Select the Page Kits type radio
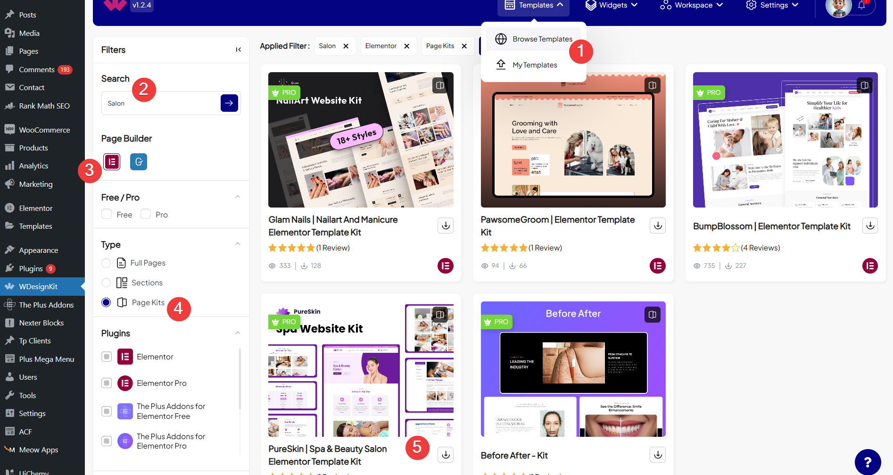The width and height of the screenshot is (893, 475). tap(106, 302)
